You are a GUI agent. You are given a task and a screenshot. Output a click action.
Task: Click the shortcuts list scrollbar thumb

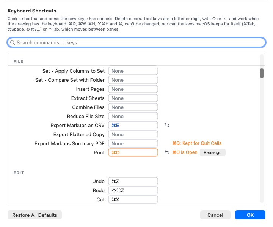(x=262, y=73)
